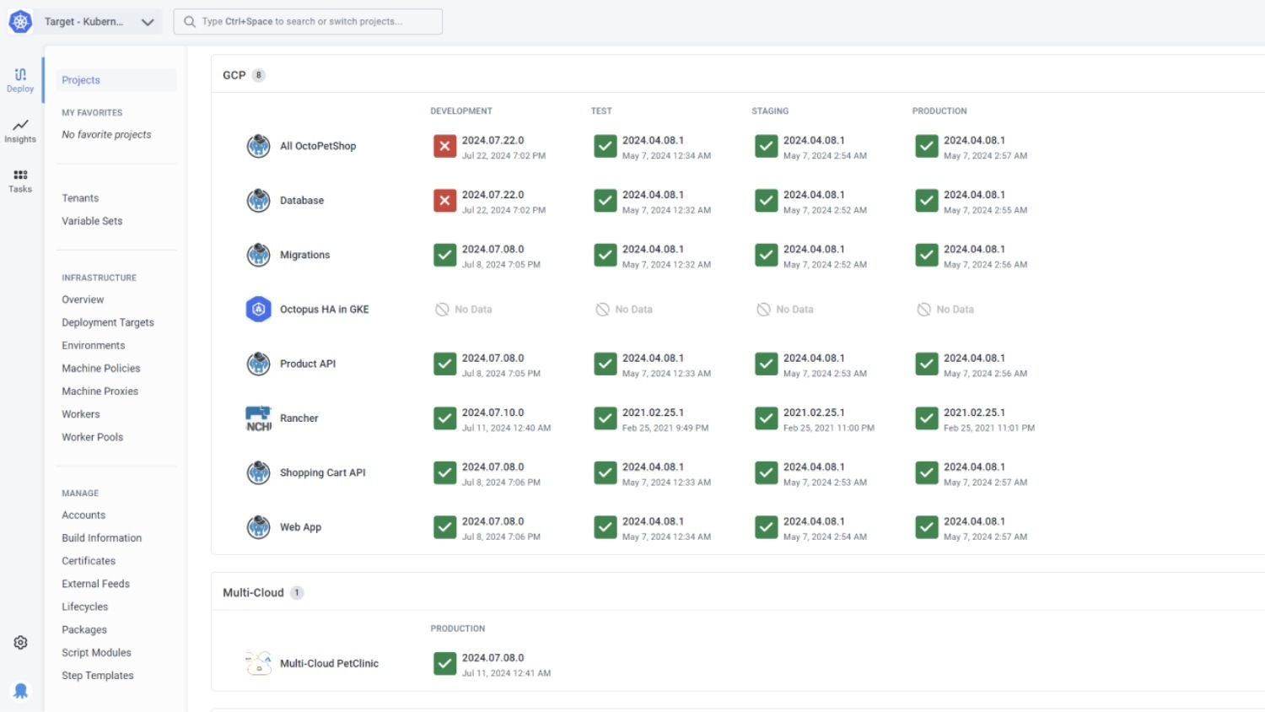Open Environments page

pyautogui.click(x=94, y=345)
